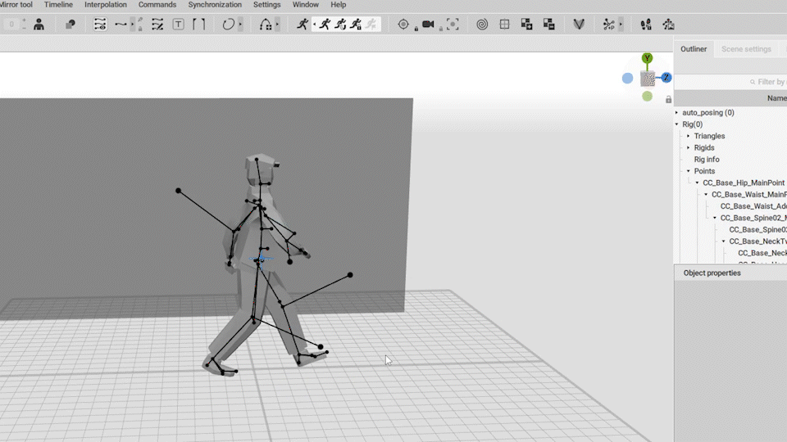The image size is (787, 442).
Task: Open dropdown arrow beside lasso tool
Action: (x=240, y=24)
